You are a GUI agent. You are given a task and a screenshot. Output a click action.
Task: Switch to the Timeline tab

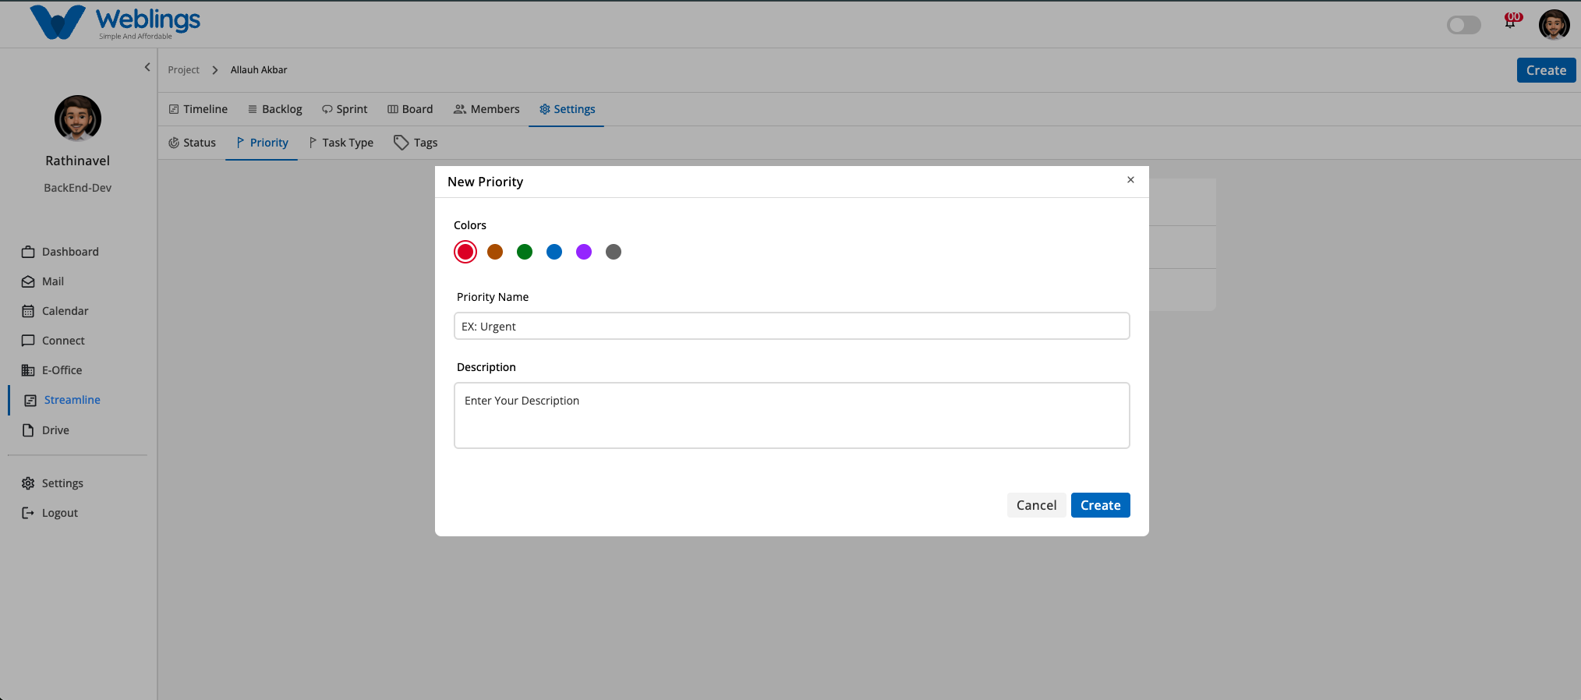198,109
